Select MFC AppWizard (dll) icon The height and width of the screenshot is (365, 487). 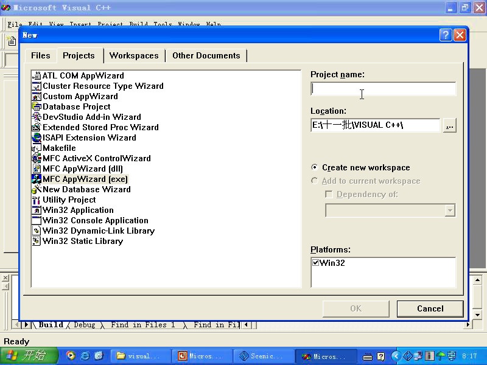pyautogui.click(x=37, y=169)
